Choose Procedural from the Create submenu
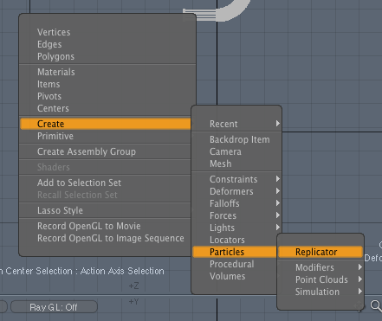This screenshot has width=382, height=321. point(235,264)
